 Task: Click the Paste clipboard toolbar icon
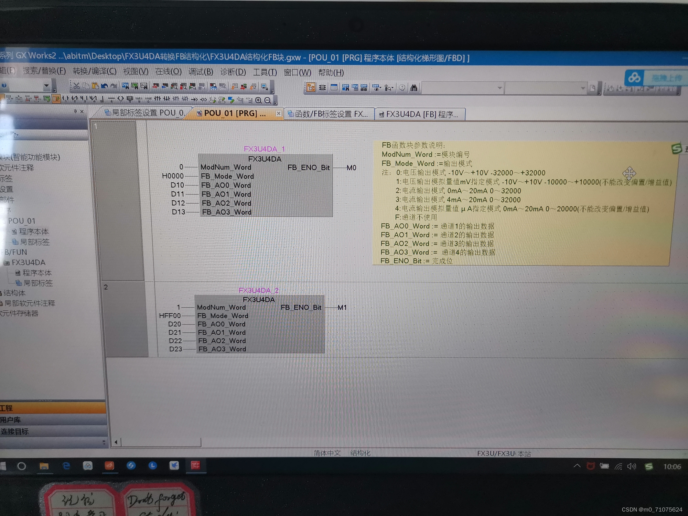click(x=95, y=86)
